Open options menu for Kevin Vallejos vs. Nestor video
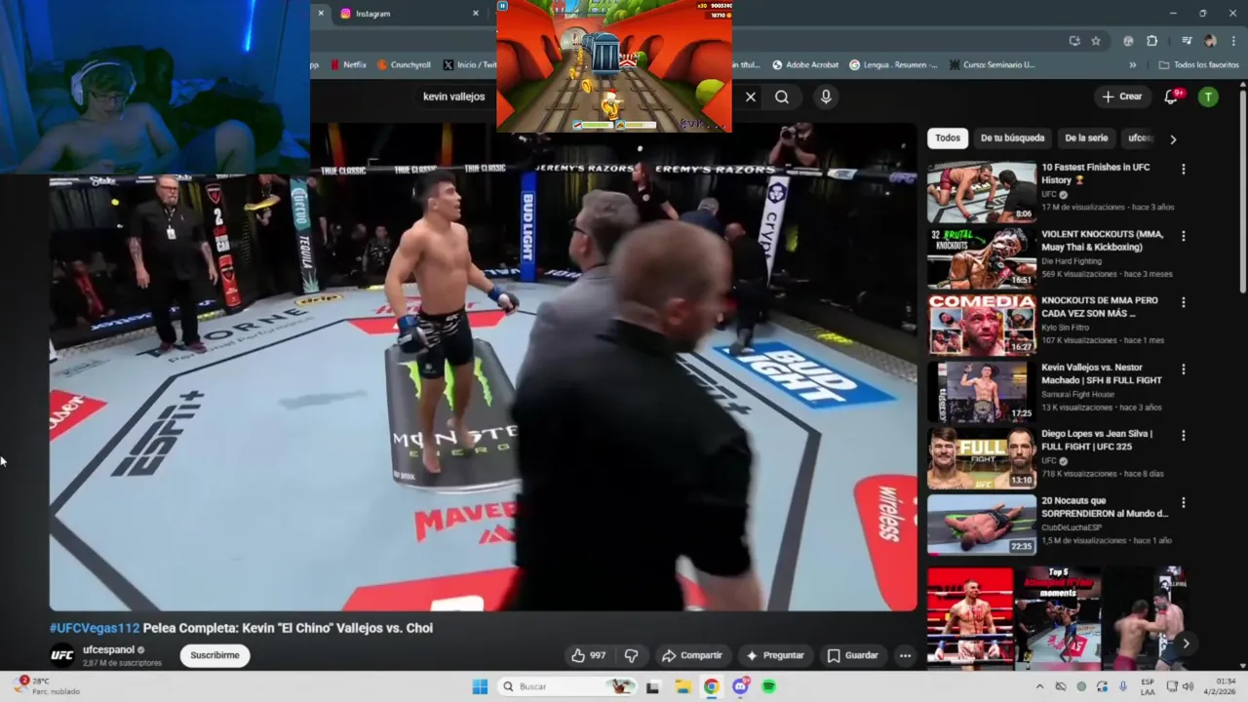 [1184, 370]
